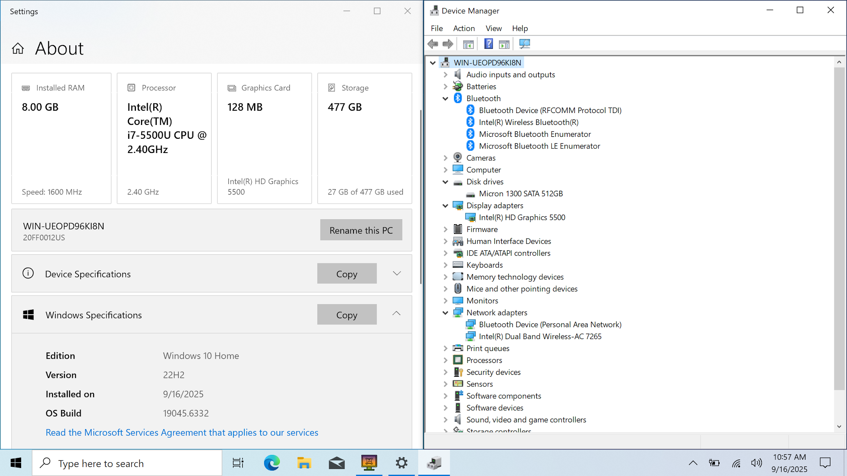Collapse the Bluetooth category
847x476 pixels.
pyautogui.click(x=445, y=99)
